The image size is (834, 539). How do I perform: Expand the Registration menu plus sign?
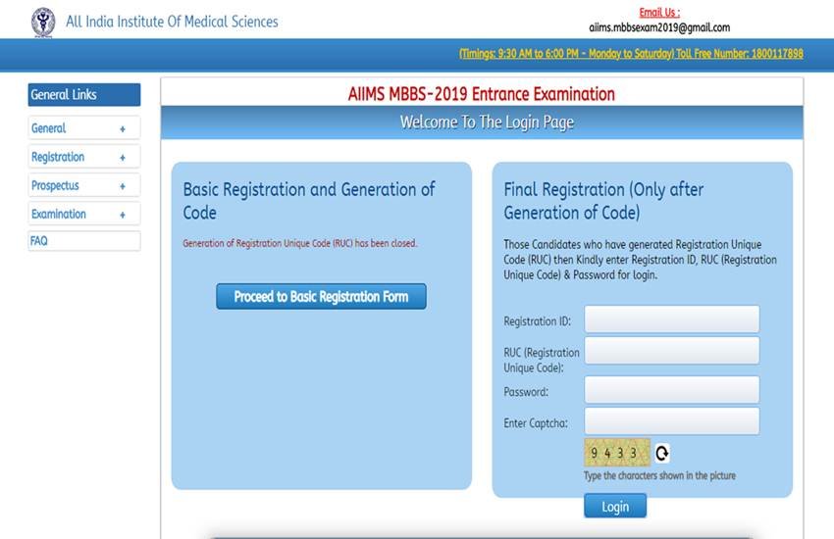123,157
